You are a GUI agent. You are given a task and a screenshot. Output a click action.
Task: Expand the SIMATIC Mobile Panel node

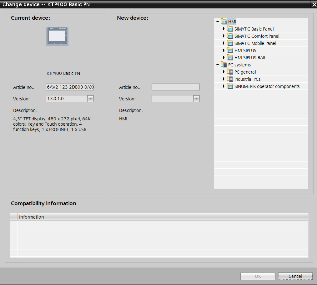pyautogui.click(x=224, y=43)
